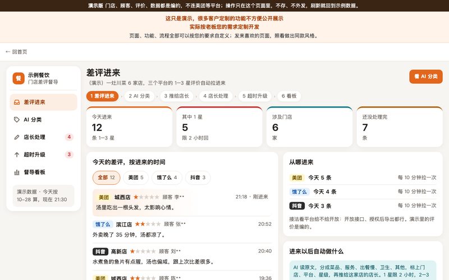449x280 pixels.
Task: Click the 21:18 · 刚进来 timestamp
Action: pyautogui.click(x=251, y=197)
